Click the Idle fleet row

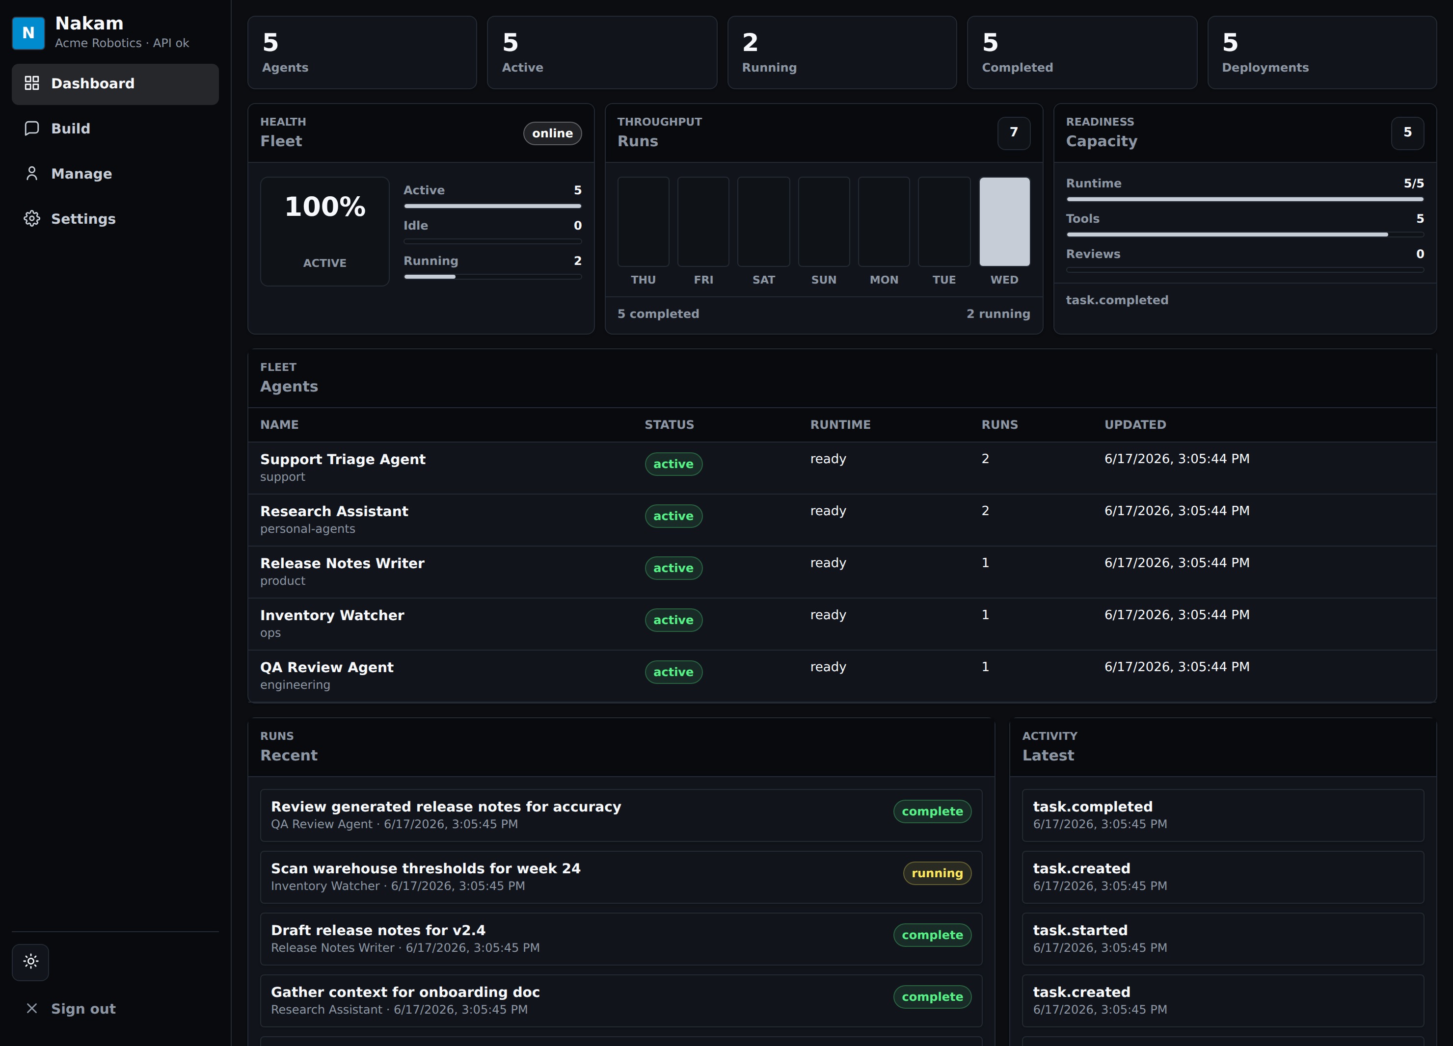(x=493, y=232)
